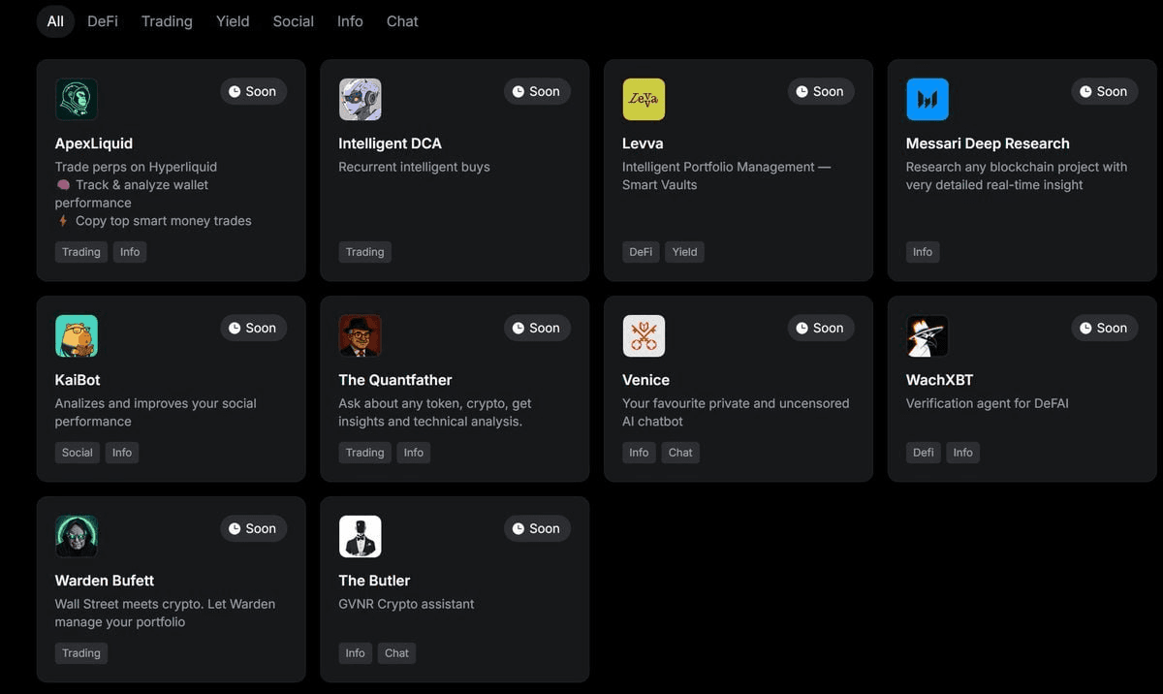Click the WachXBT detective avatar
The image size is (1163, 694).
927,335
